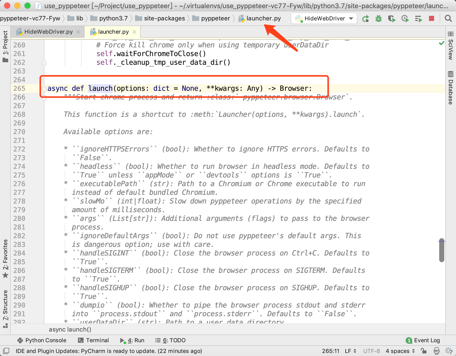
Task: Toggle tool window bars icon in status bar
Action: pos(6,351)
